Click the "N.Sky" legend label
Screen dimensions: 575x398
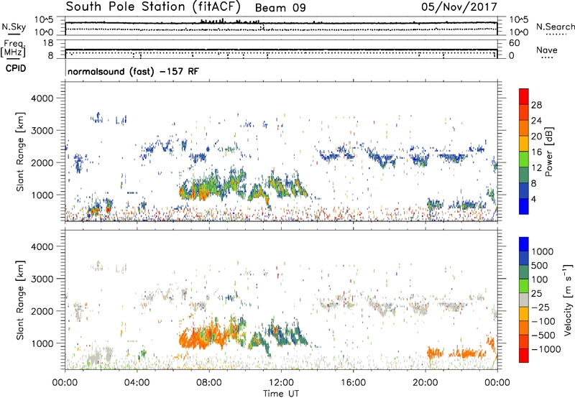pyautogui.click(x=14, y=27)
